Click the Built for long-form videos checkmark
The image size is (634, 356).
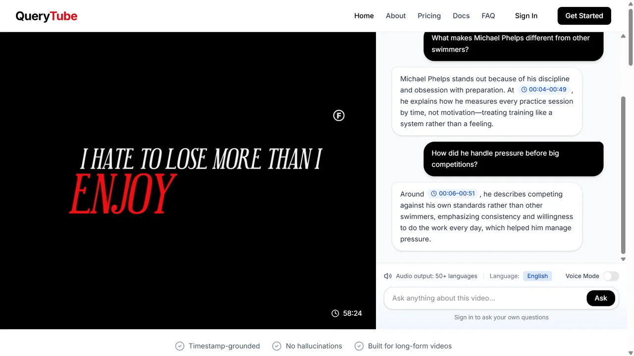coord(359,346)
